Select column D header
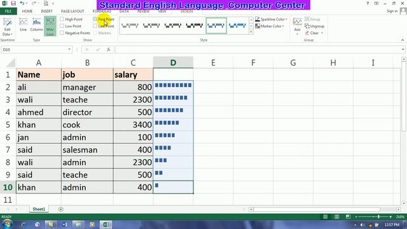The height and width of the screenshot is (229, 407). point(173,62)
